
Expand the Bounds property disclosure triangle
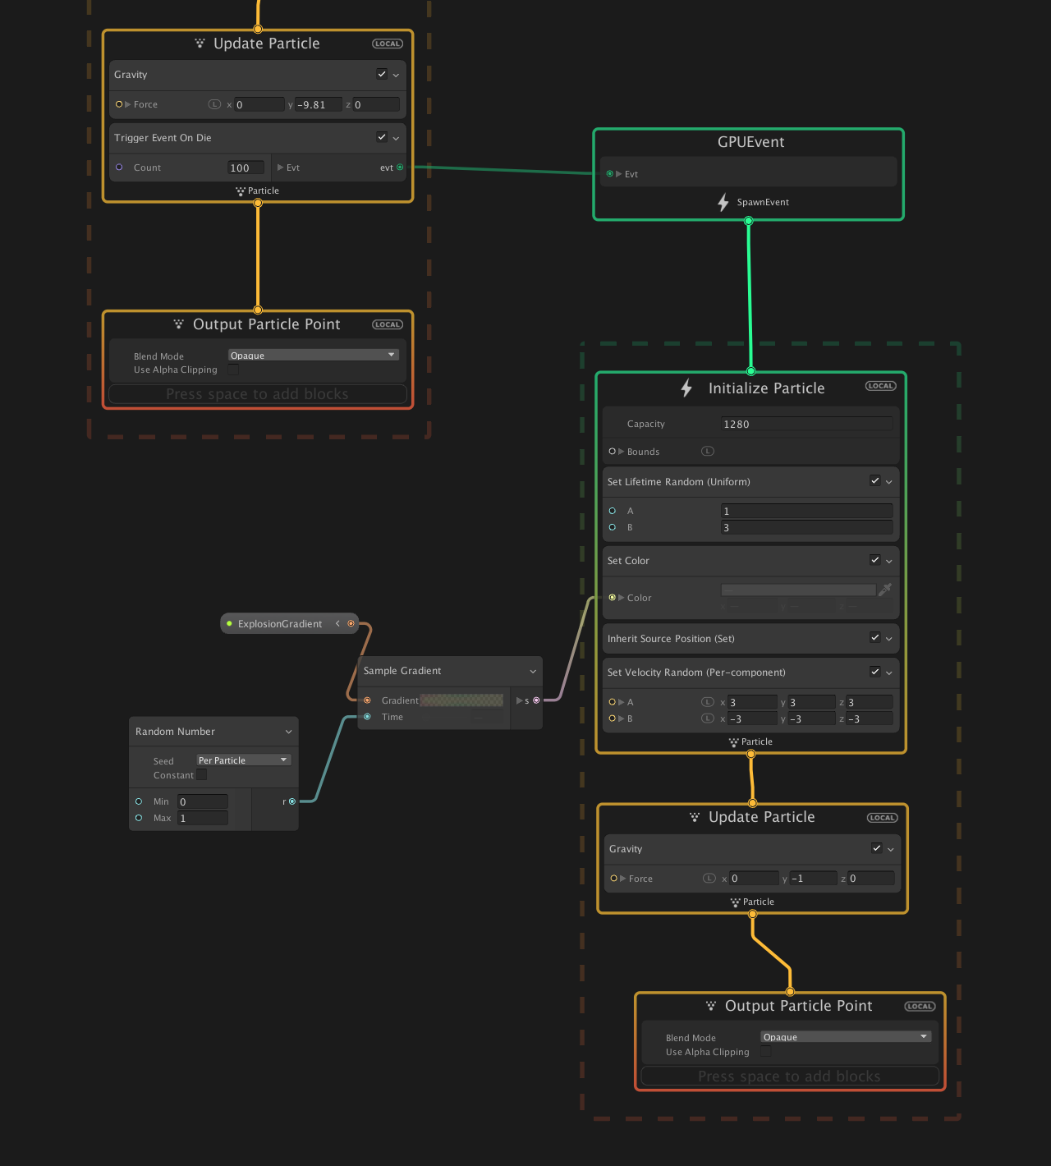coord(622,452)
